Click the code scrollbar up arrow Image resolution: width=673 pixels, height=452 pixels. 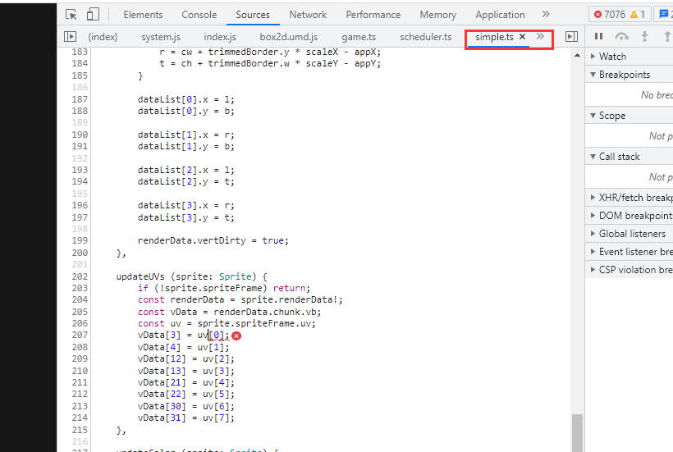click(x=577, y=55)
